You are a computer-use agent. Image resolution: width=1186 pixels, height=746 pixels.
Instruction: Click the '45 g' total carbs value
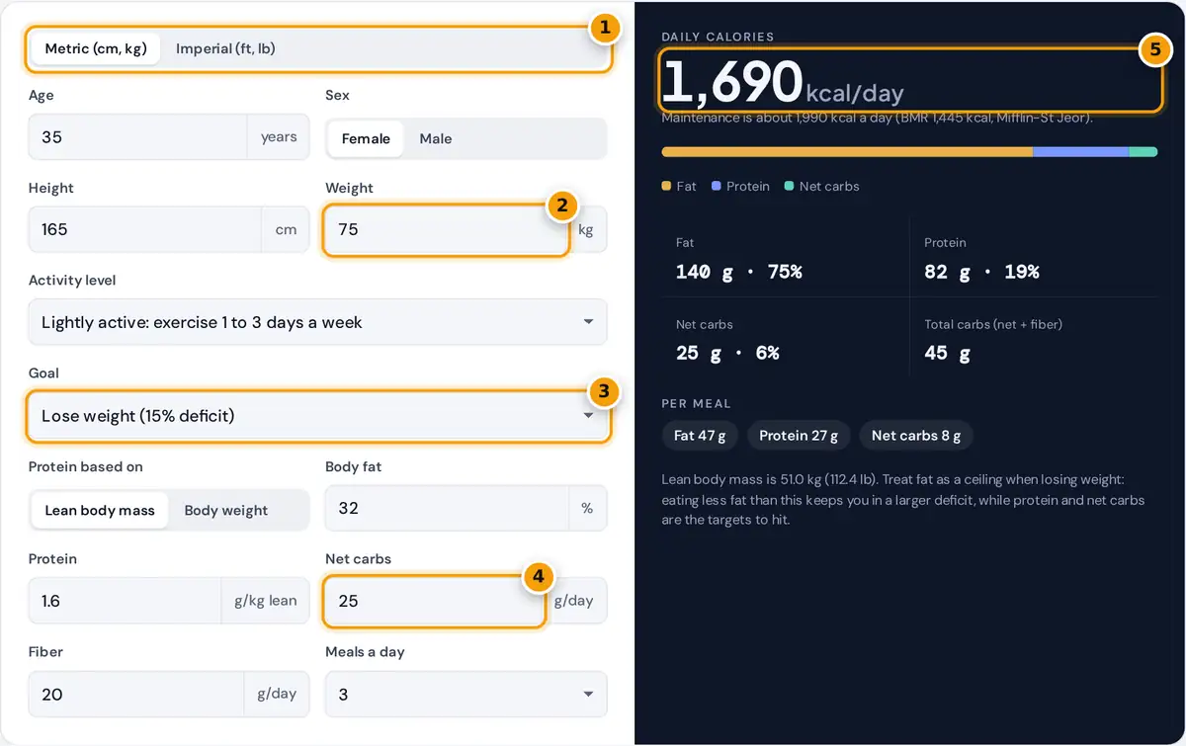pos(948,353)
